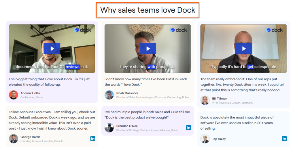Play Andrew Hollis's video testimonial

point(52,49)
